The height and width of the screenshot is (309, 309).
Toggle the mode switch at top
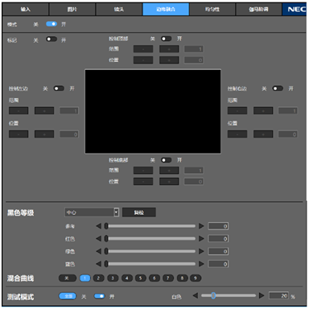click(x=51, y=24)
